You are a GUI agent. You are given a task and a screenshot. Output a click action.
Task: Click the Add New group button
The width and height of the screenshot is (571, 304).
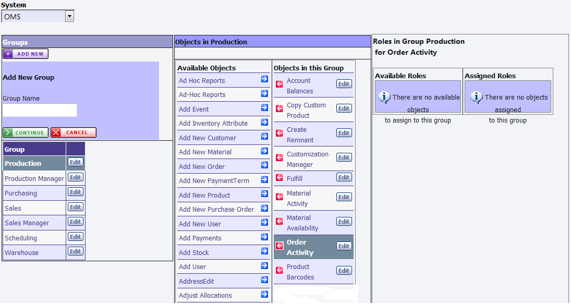pyautogui.click(x=26, y=54)
